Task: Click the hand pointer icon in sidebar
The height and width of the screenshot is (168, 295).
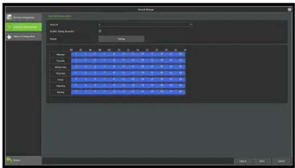Action: (9, 37)
